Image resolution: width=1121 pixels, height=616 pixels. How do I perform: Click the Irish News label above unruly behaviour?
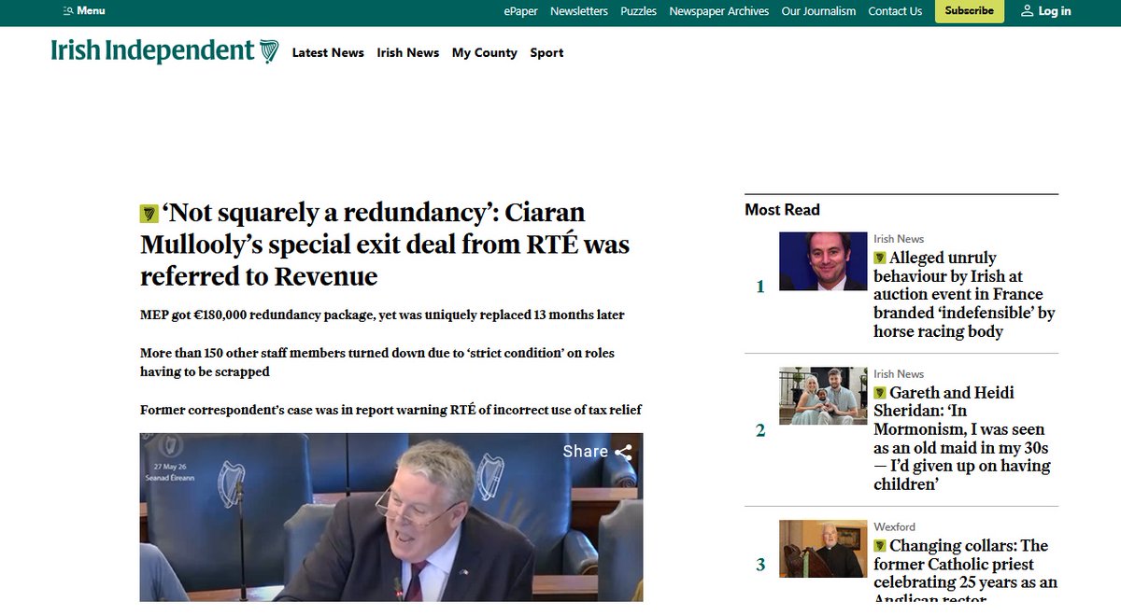(x=899, y=239)
